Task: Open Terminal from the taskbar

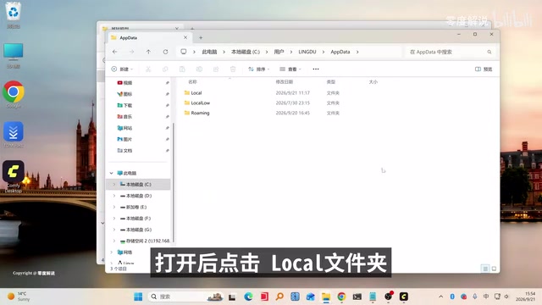Action: pos(357,297)
